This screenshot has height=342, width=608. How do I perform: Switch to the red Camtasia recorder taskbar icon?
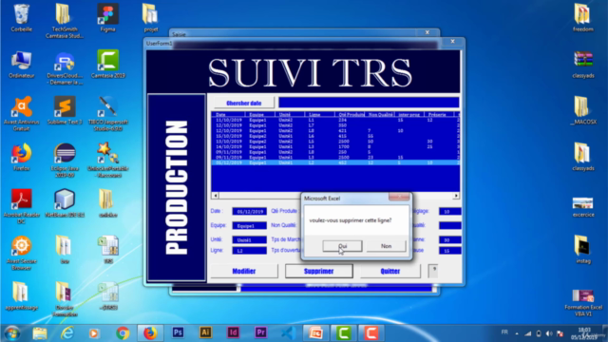coord(371,333)
